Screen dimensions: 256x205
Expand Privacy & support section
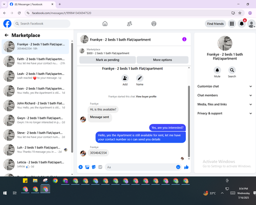[225, 113]
